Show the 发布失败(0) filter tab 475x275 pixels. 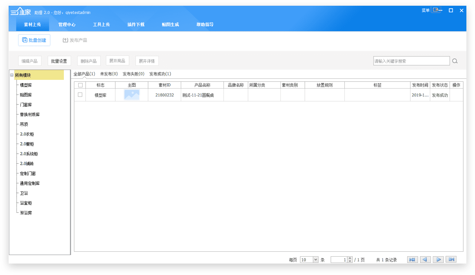pos(133,74)
